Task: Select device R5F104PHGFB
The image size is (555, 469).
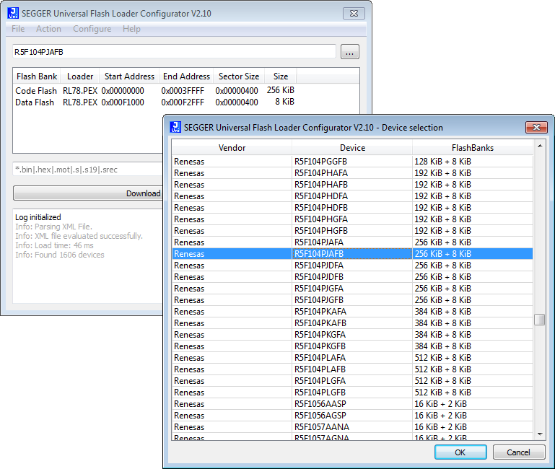Action: coord(352,231)
